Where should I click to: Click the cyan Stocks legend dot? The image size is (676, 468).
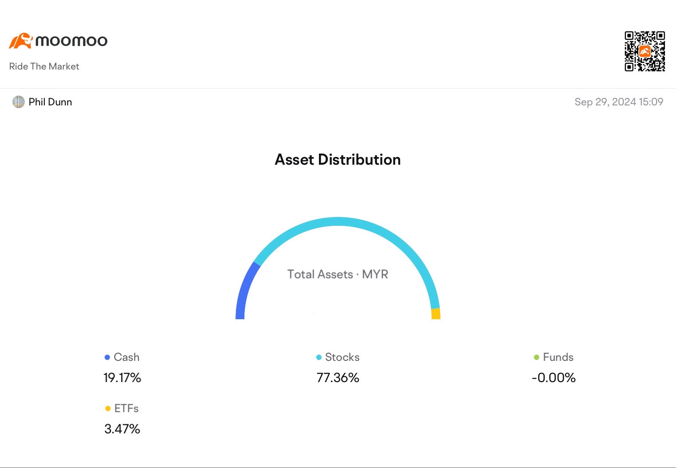click(318, 357)
